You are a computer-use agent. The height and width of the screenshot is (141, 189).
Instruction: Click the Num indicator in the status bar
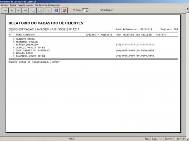point(147,139)
